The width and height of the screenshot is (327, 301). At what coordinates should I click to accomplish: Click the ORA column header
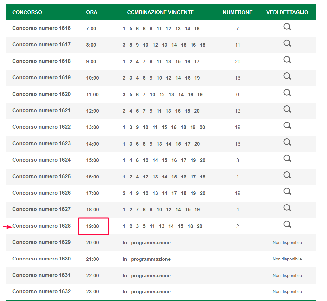[92, 12]
